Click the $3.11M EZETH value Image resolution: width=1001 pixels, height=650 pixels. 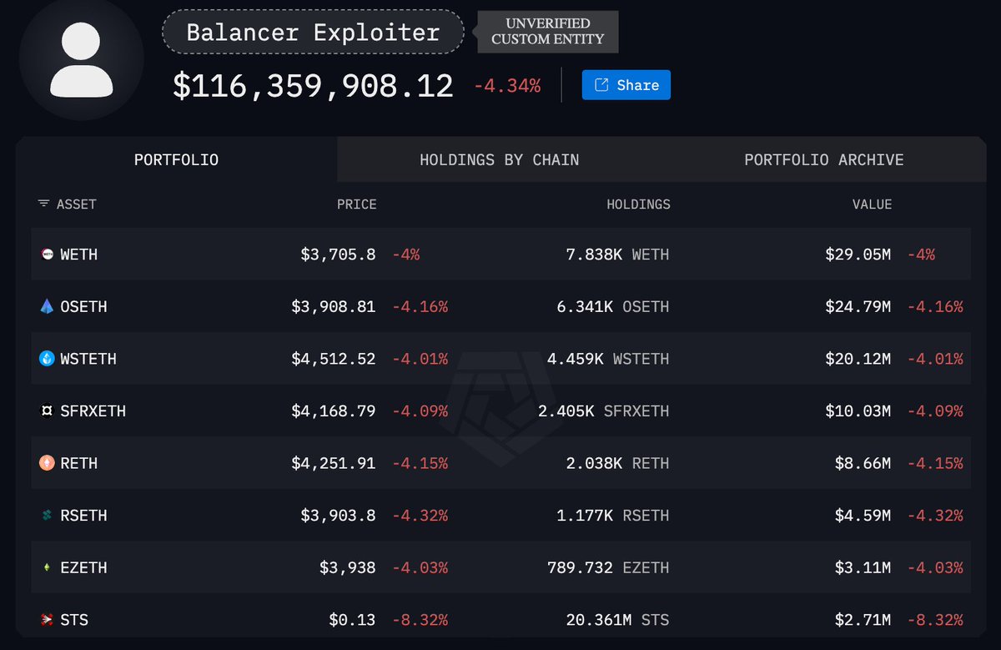pos(863,567)
